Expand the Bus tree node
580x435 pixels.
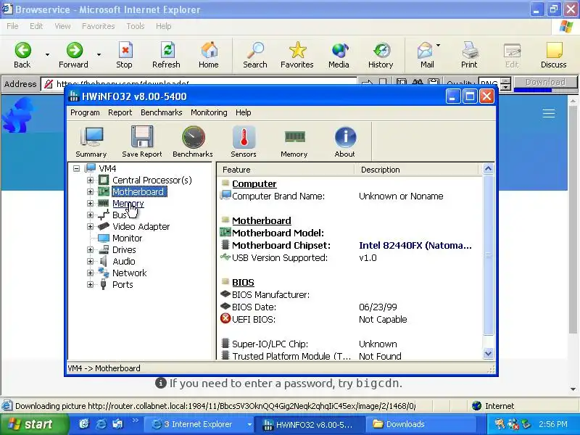(x=90, y=215)
